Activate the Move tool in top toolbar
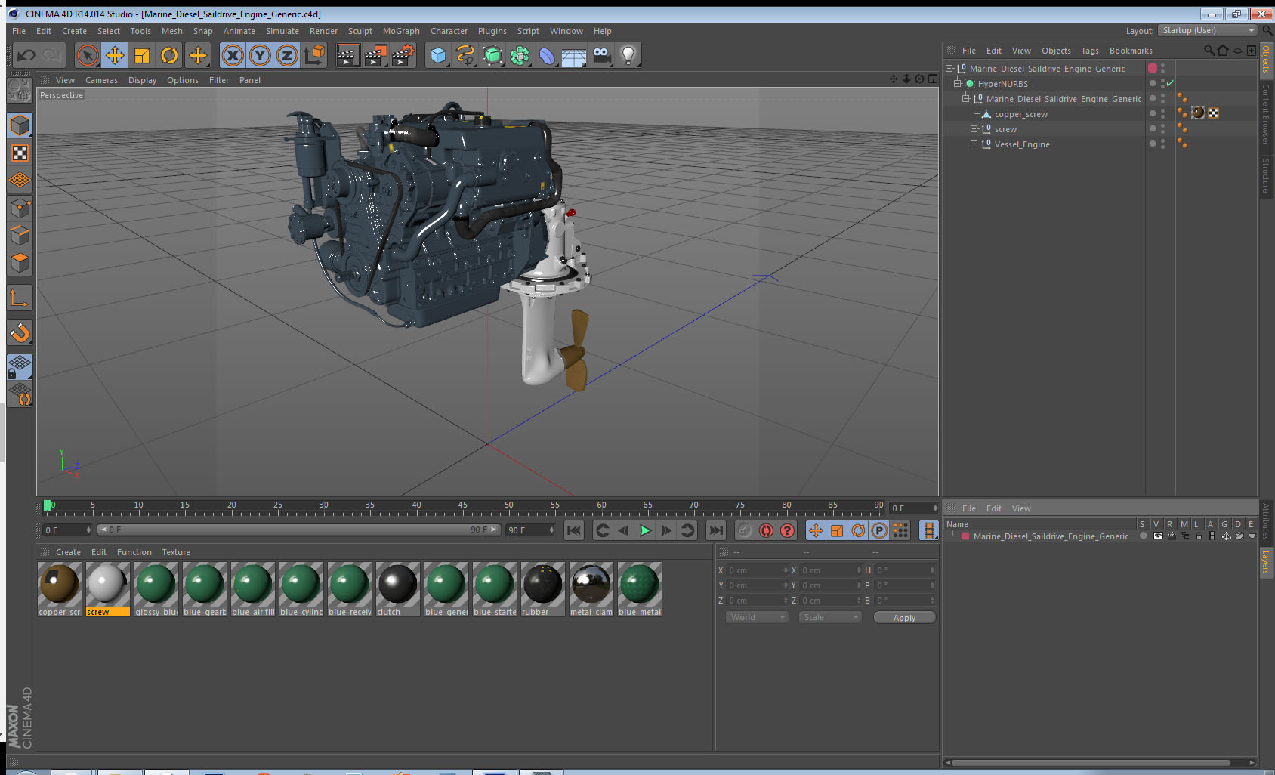Image resolution: width=1275 pixels, height=775 pixels. 115,55
